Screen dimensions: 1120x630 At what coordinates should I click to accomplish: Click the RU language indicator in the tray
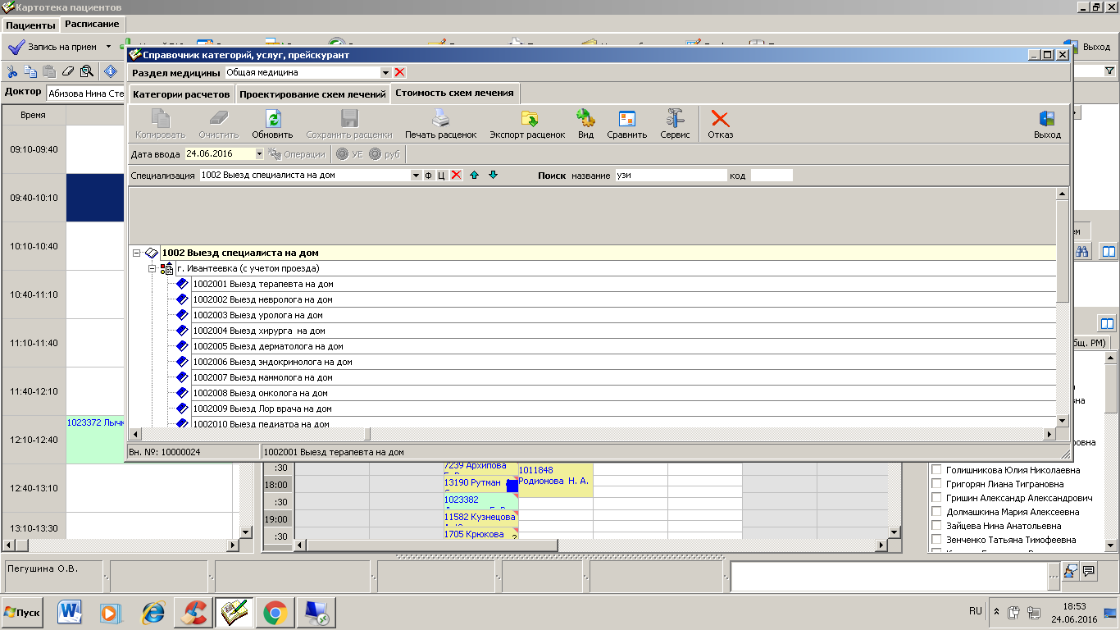pyautogui.click(x=975, y=611)
